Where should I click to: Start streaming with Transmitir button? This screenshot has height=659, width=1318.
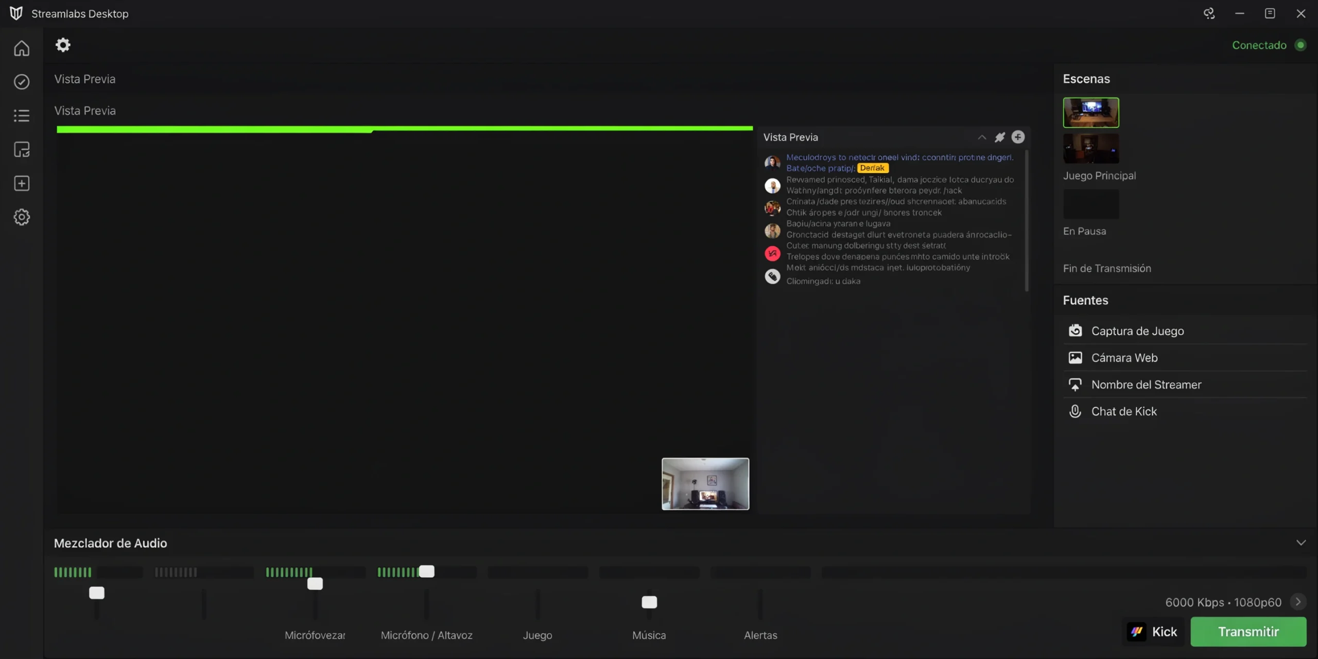(x=1248, y=631)
